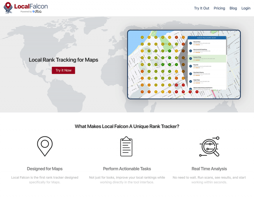The height and width of the screenshot is (198, 254).
Task: Click the red Try it Now button
Action: [x=63, y=70]
